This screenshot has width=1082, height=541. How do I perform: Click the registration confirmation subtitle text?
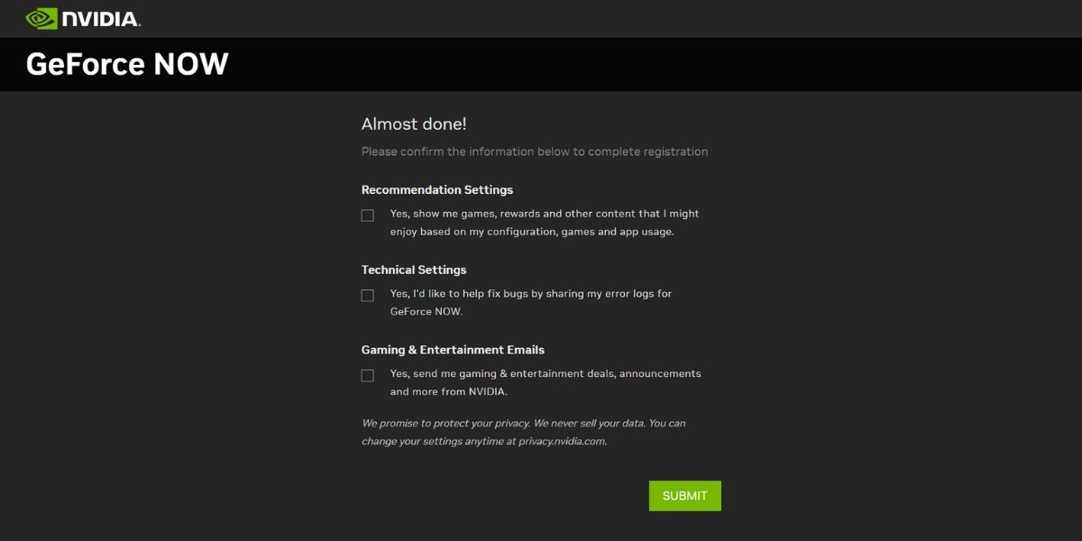tap(534, 151)
